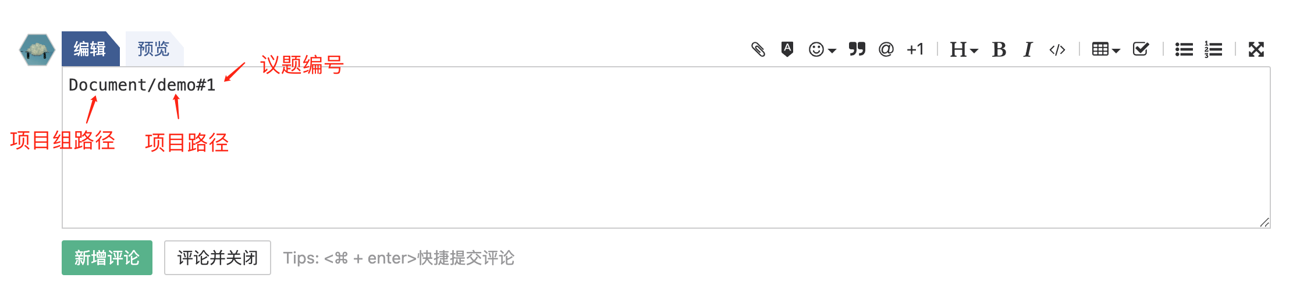1300x303 pixels.
Task: Insert a blockquote with the quote icon
Action: pos(857,49)
